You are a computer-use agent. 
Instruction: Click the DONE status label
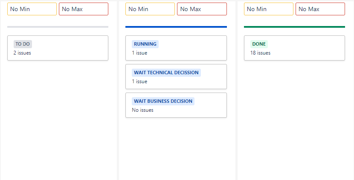(259, 44)
